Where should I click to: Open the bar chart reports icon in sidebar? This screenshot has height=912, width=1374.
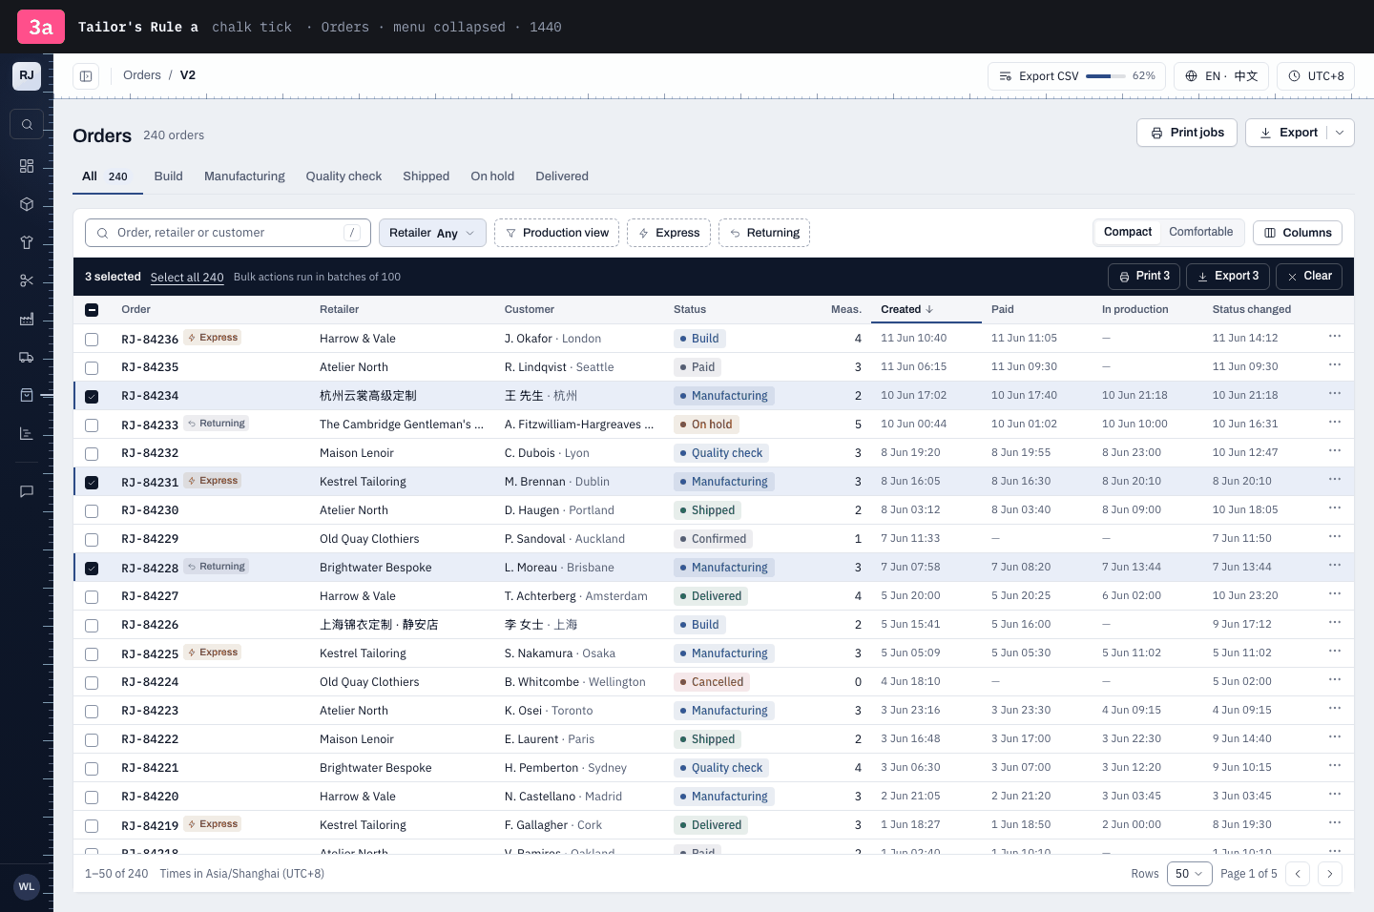click(27, 433)
